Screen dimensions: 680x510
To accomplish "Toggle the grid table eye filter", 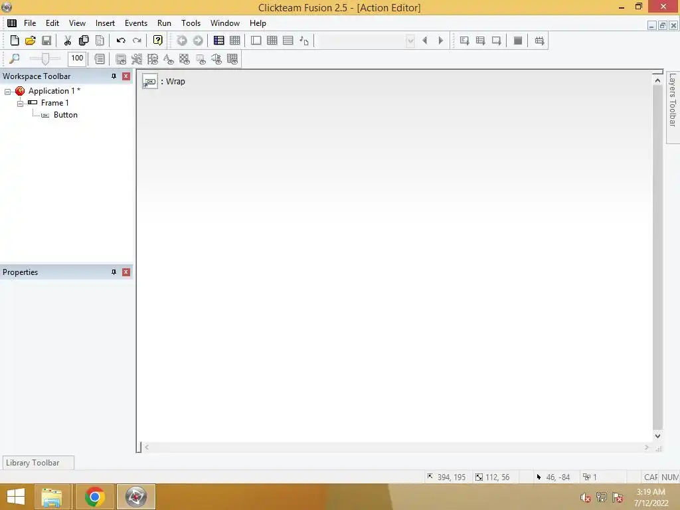I will pos(232,59).
